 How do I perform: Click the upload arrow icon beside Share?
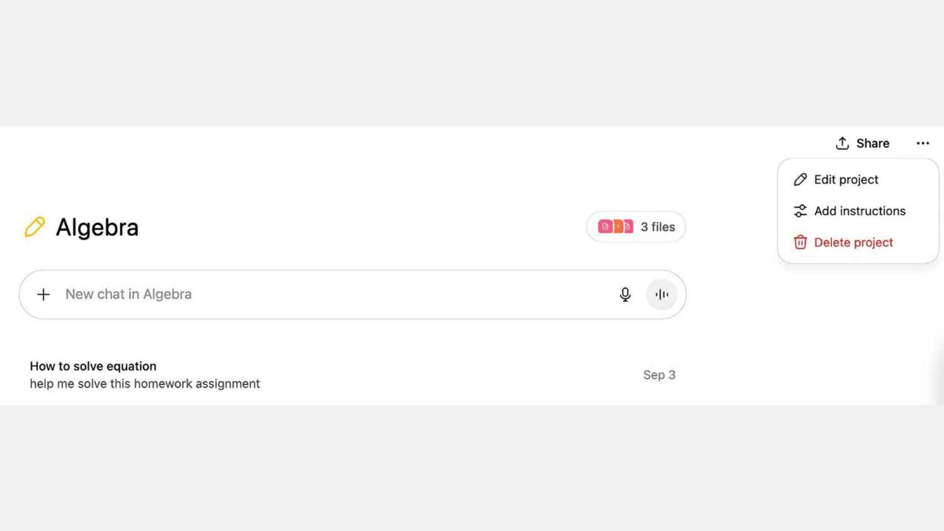842,143
